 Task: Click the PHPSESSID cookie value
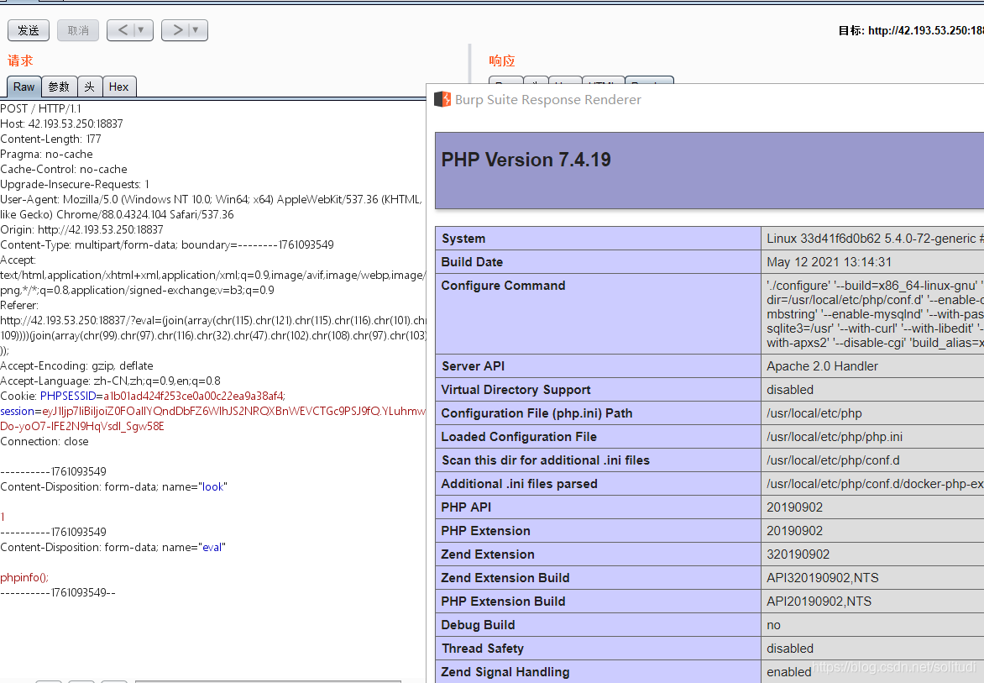[x=194, y=396]
